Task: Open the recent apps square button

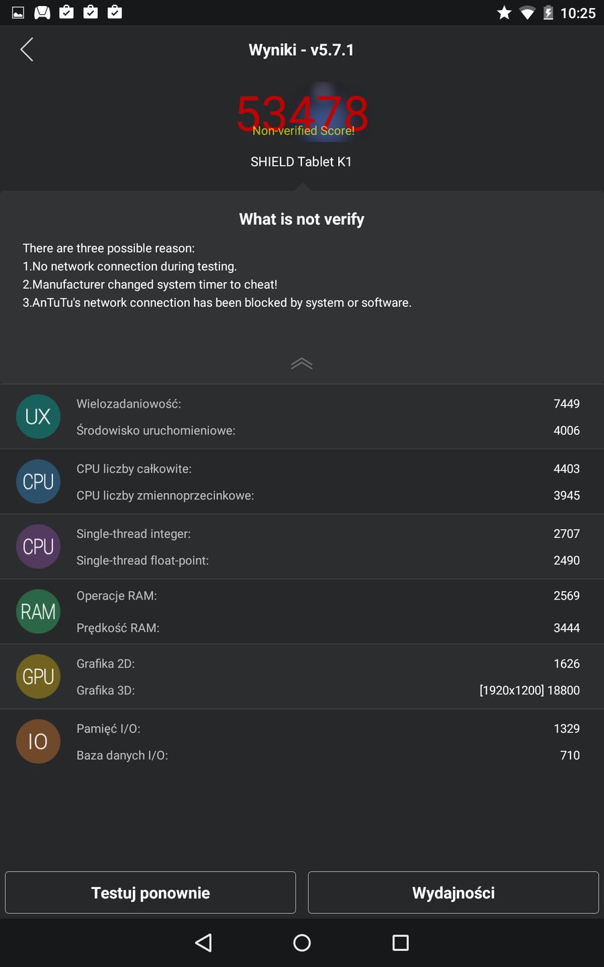Action: 401,943
